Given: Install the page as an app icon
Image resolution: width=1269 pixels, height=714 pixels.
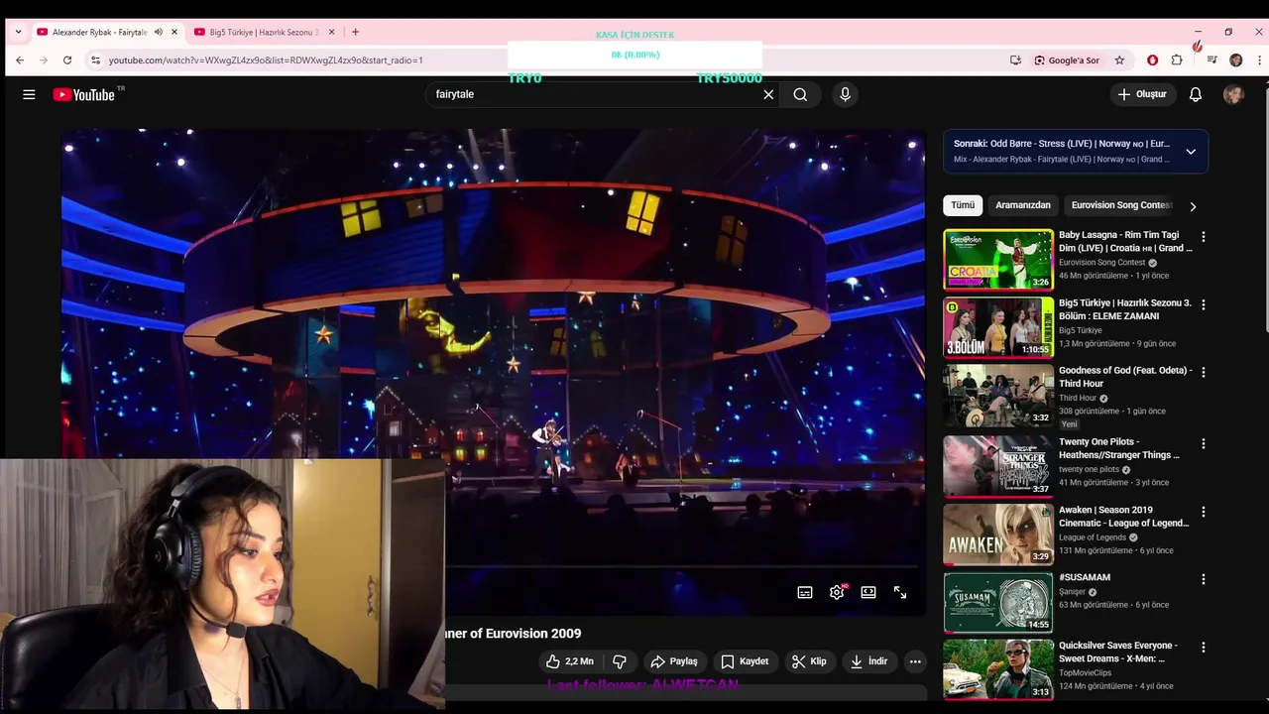Looking at the screenshot, I should tap(1015, 60).
